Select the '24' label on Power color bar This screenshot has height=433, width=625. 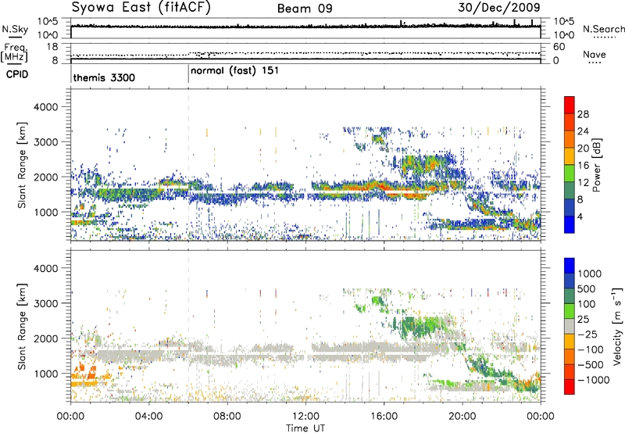(583, 131)
